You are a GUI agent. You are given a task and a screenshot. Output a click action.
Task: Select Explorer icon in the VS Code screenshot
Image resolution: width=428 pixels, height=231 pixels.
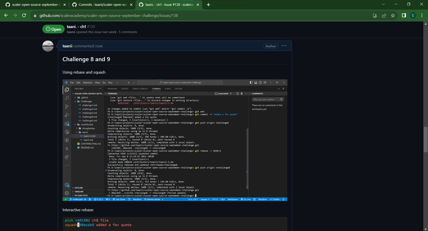(66, 90)
